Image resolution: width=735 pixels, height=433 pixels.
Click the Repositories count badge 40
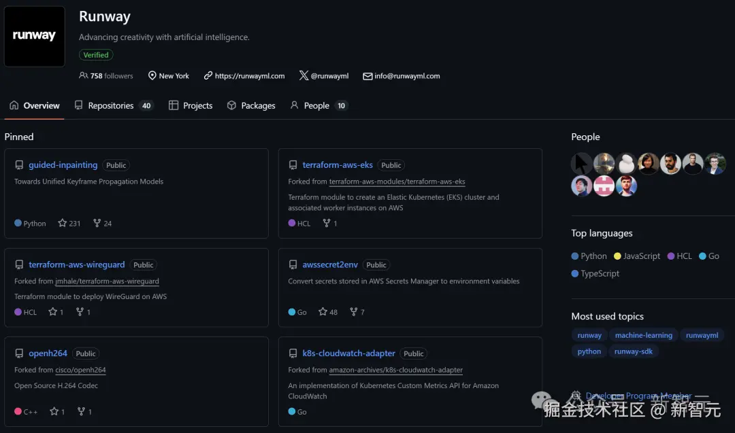146,106
